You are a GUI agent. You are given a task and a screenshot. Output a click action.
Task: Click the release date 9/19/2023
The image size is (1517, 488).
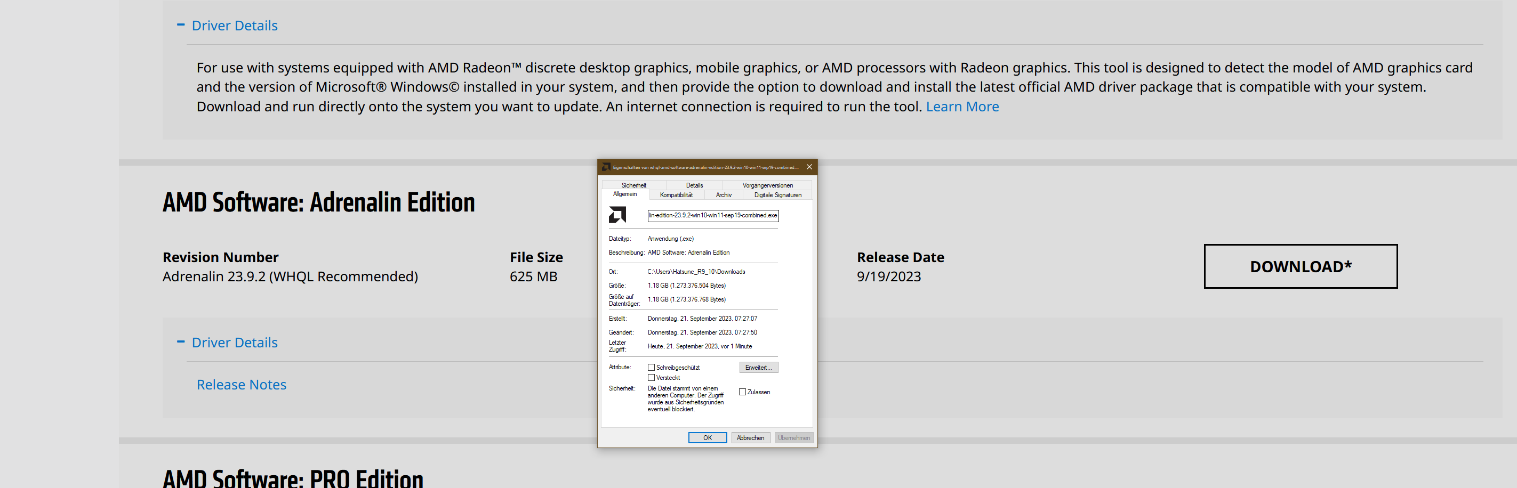(x=889, y=276)
